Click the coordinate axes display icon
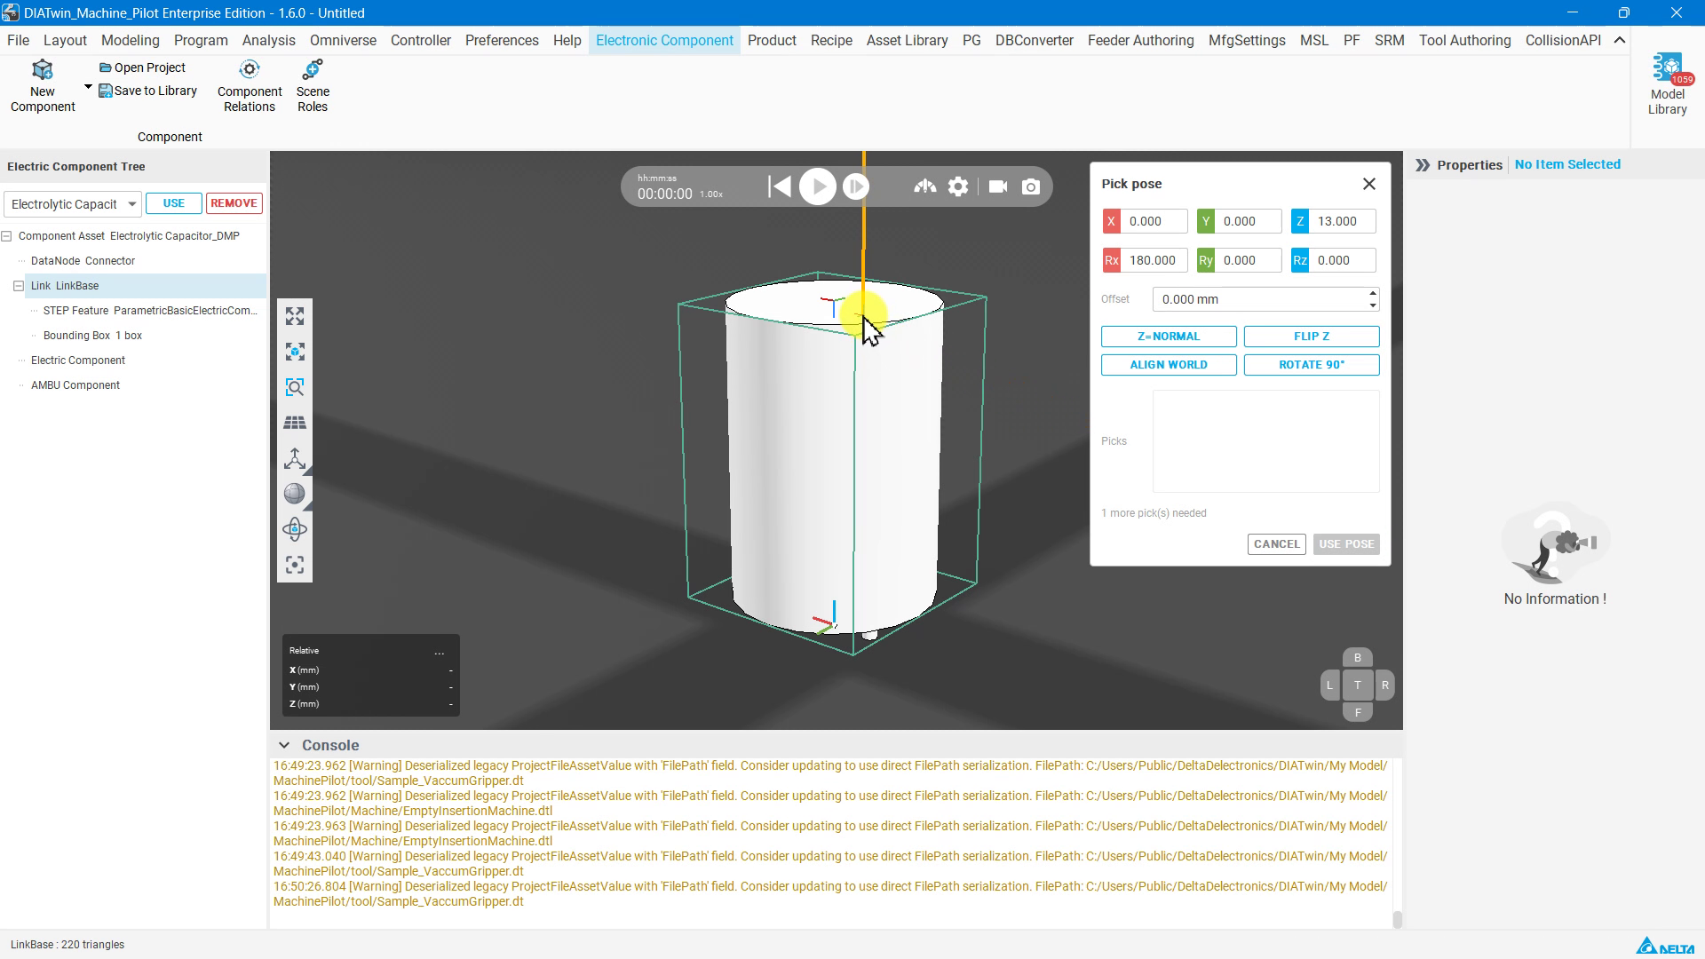The image size is (1705, 959). tap(295, 459)
